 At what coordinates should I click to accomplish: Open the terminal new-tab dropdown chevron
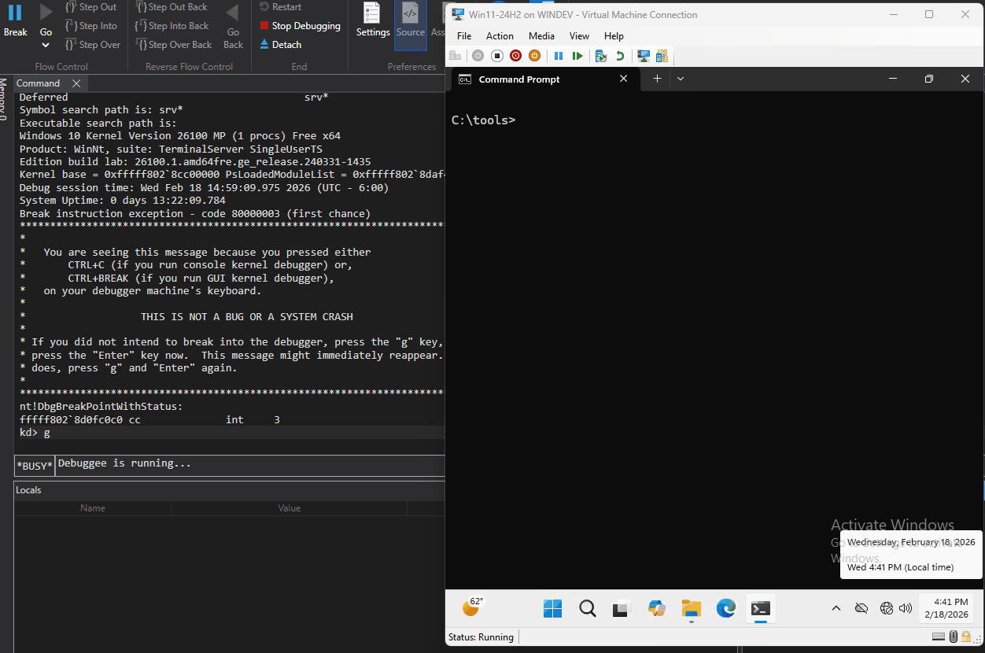tap(681, 79)
